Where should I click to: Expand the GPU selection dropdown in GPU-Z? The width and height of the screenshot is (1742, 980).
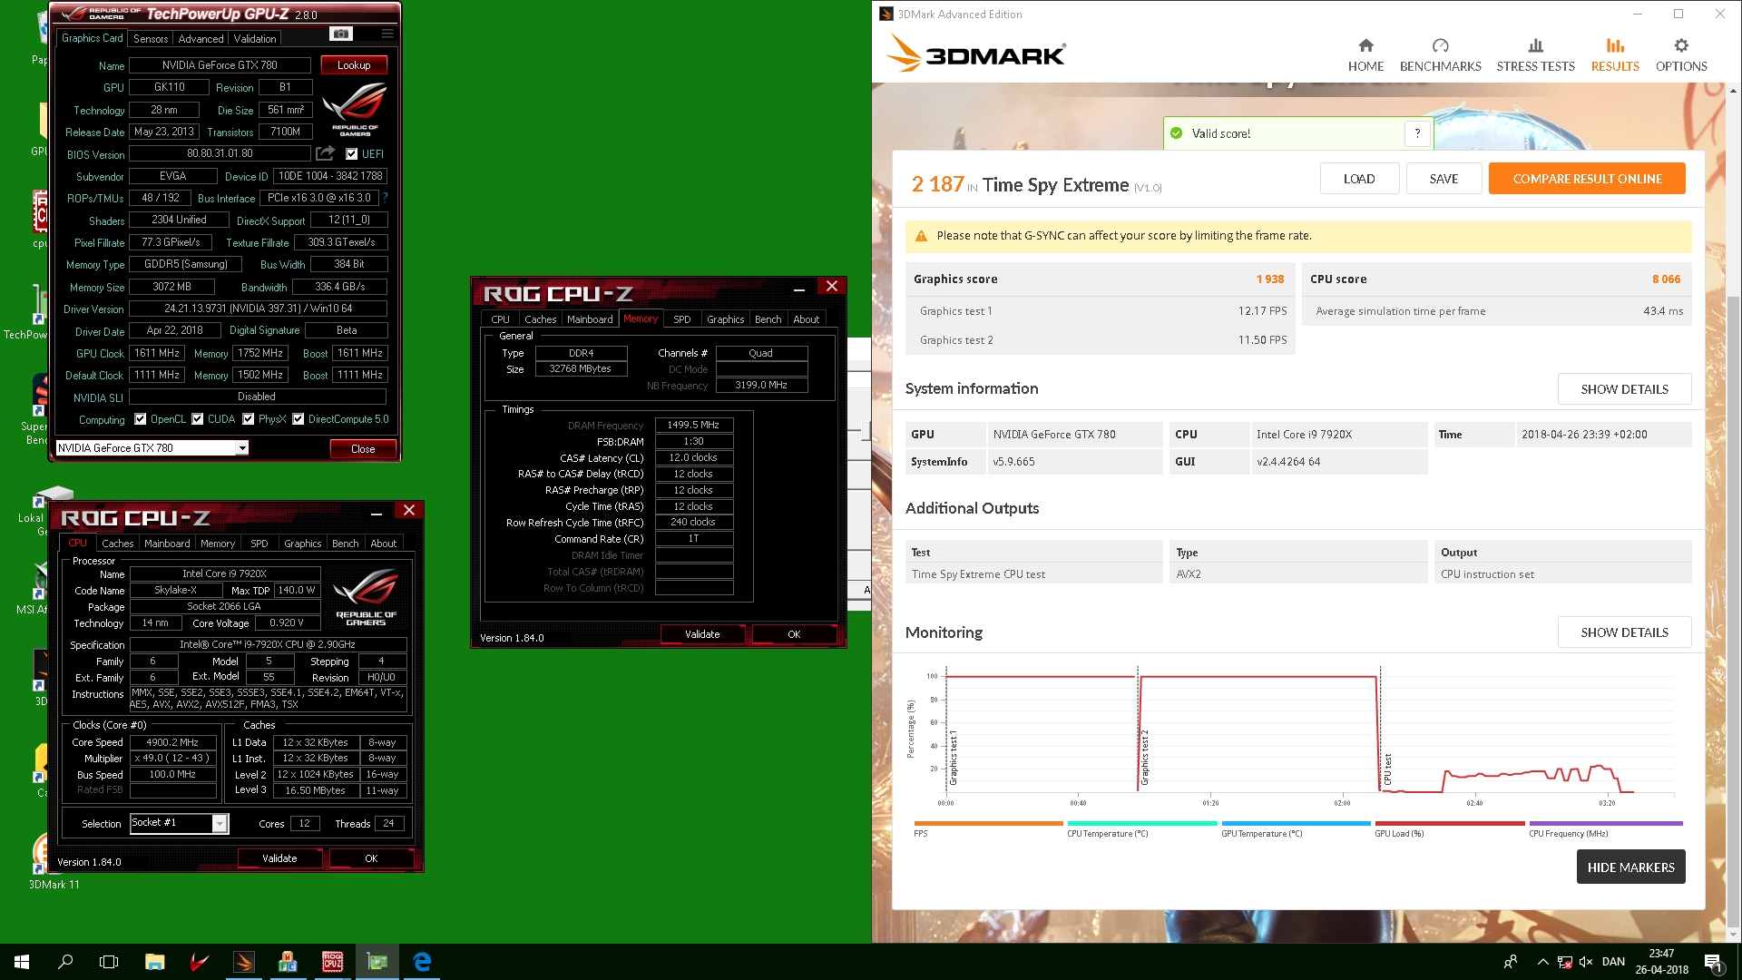[242, 448]
